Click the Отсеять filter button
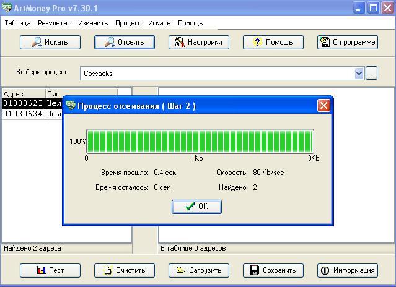 [125, 42]
